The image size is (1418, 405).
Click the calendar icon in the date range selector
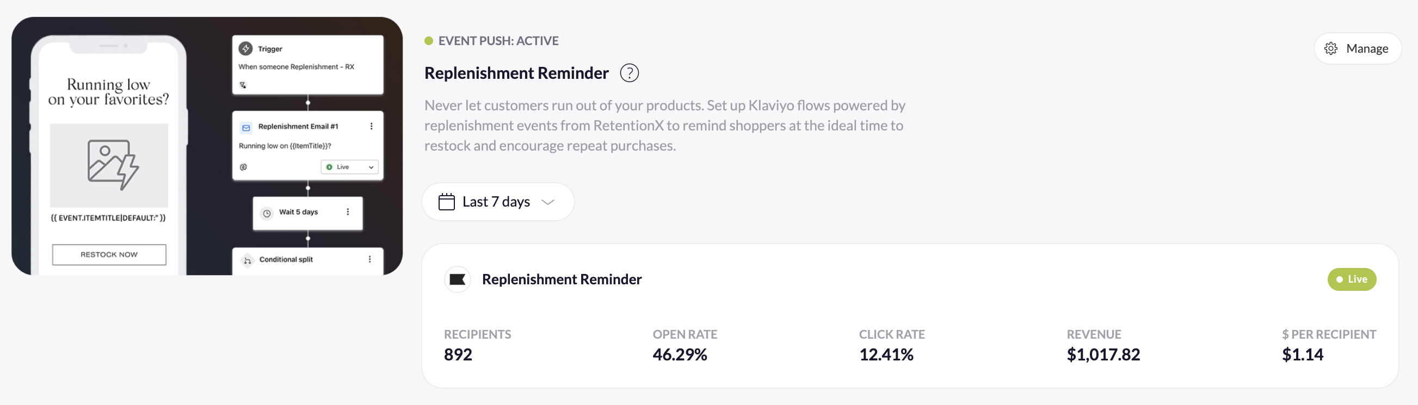coord(446,201)
